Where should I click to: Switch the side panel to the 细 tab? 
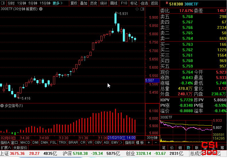[x=180, y=148]
